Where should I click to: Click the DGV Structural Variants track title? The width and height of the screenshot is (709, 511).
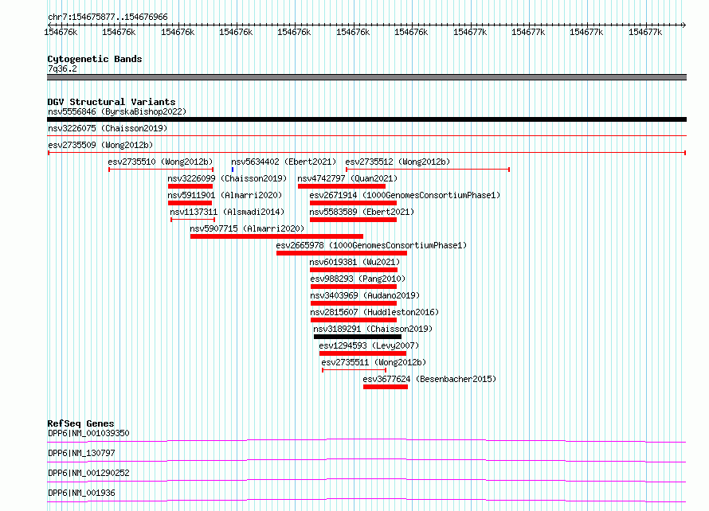pyautogui.click(x=112, y=102)
